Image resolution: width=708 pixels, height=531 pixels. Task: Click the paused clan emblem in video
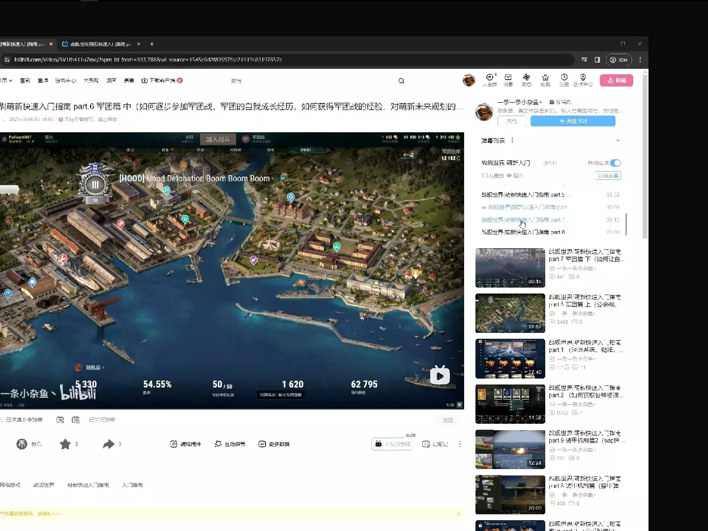[95, 184]
